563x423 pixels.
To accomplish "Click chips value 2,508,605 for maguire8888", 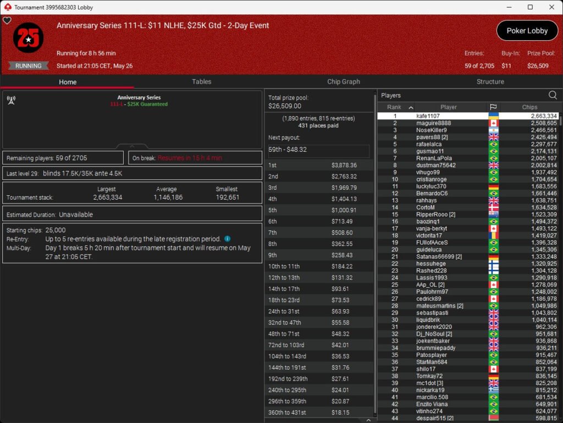I will point(544,123).
